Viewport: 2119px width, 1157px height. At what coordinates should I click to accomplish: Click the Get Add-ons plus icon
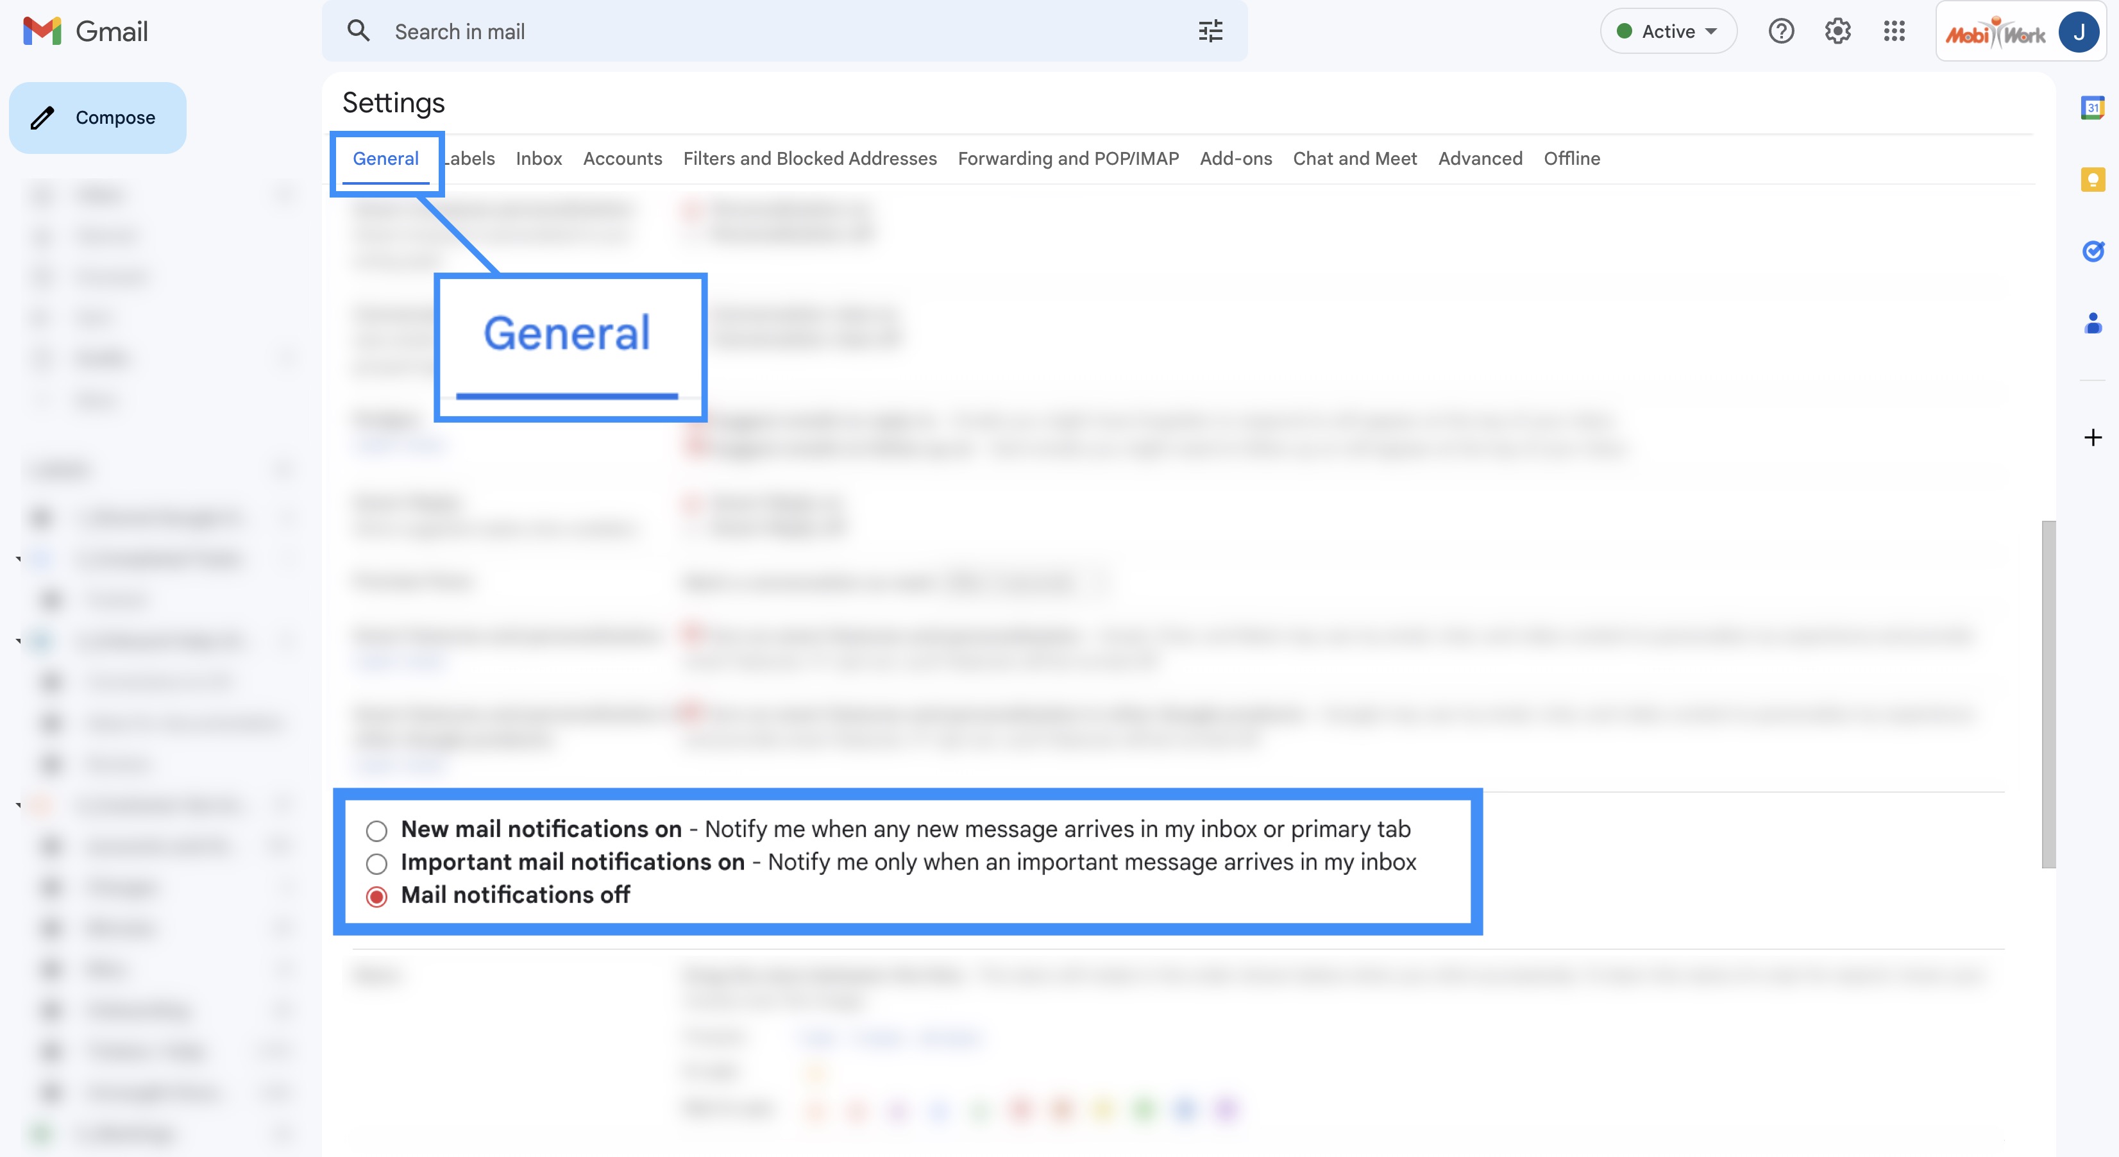2092,437
